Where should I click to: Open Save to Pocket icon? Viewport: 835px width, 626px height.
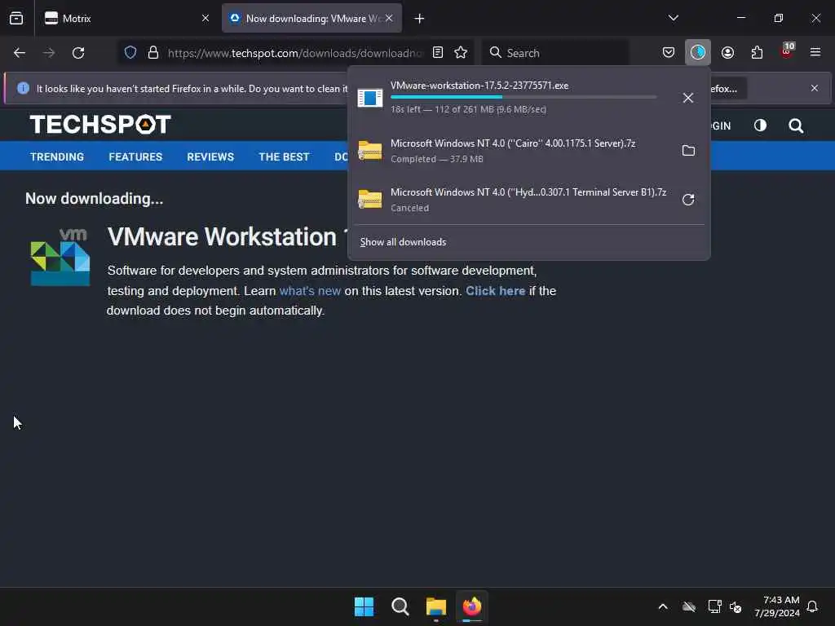coord(669,53)
